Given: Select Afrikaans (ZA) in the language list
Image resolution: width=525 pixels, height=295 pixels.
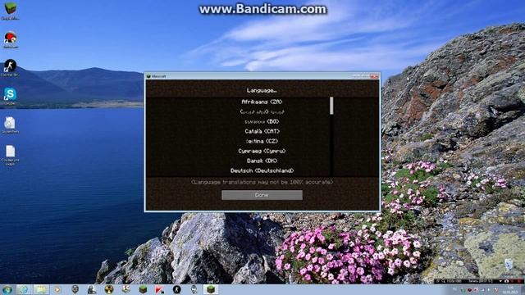Looking at the screenshot, I should pos(262,102).
